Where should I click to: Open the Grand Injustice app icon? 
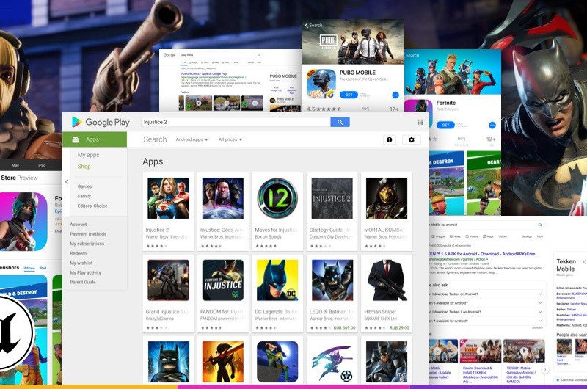click(x=168, y=280)
